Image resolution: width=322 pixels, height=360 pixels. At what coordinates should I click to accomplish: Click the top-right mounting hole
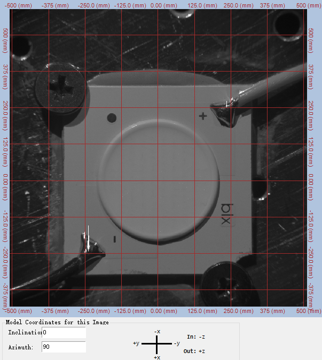point(288,25)
